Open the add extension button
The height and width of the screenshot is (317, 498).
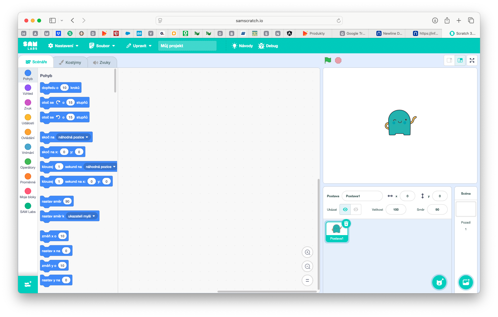pyautogui.click(x=28, y=284)
